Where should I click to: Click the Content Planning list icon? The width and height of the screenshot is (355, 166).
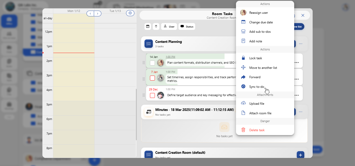point(149,44)
